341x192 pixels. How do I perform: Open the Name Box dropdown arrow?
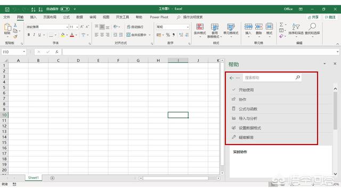click(24, 52)
